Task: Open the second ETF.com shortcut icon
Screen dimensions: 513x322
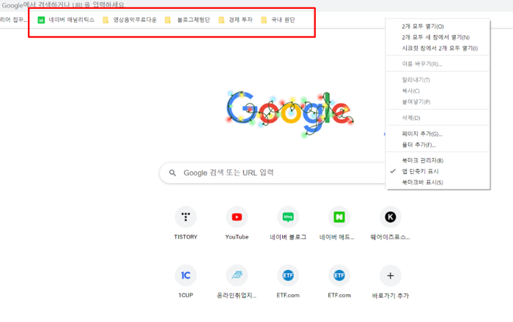Action: (x=339, y=275)
